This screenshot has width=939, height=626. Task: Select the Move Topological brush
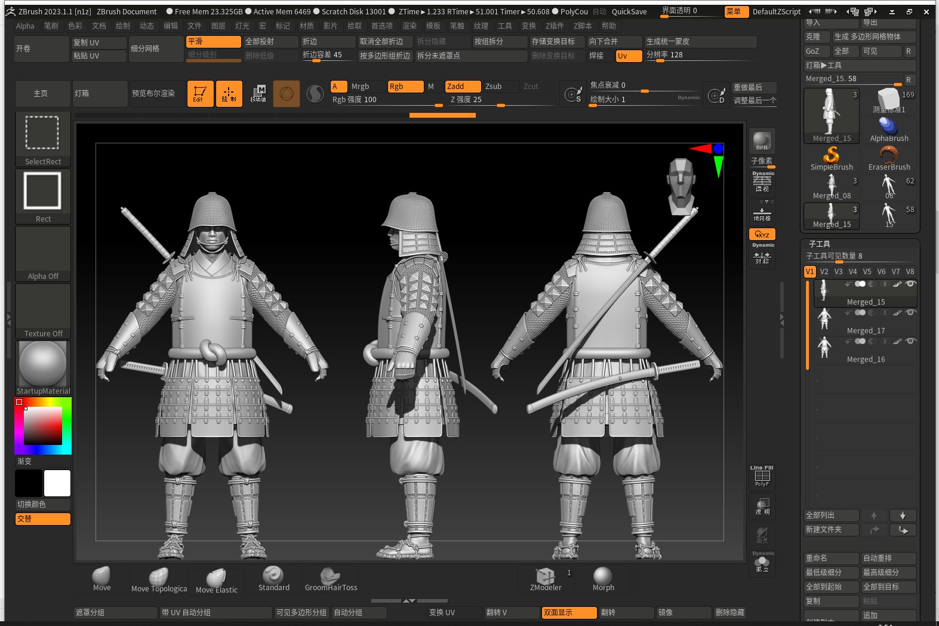click(159, 581)
